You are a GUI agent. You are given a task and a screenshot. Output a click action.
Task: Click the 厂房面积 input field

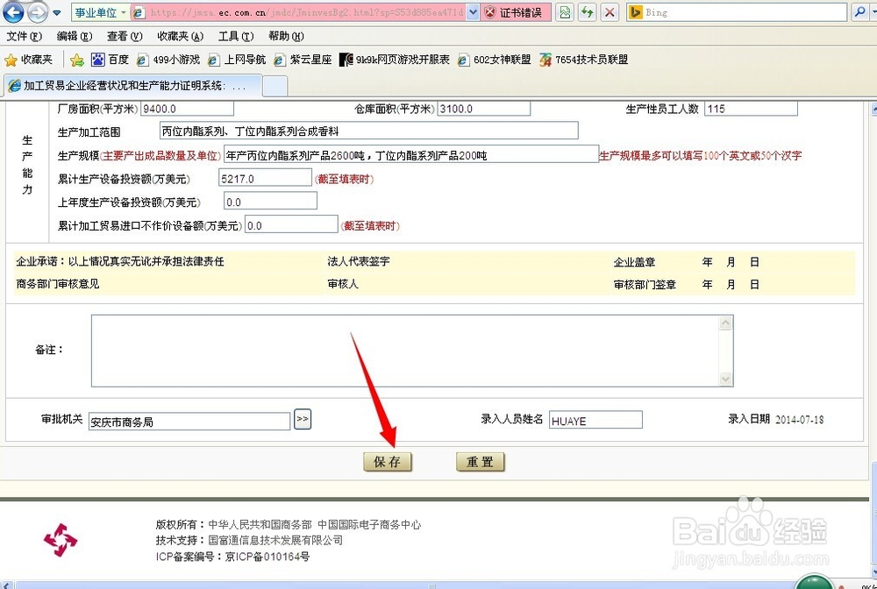coord(187,109)
